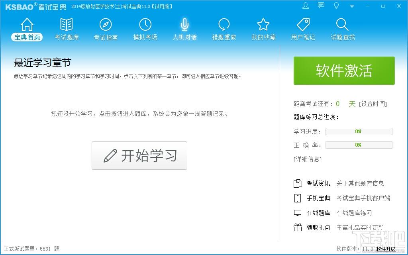This screenshot has height=255, width=408.
Task: Select 考试指南 tab label
Action: coord(106,37)
